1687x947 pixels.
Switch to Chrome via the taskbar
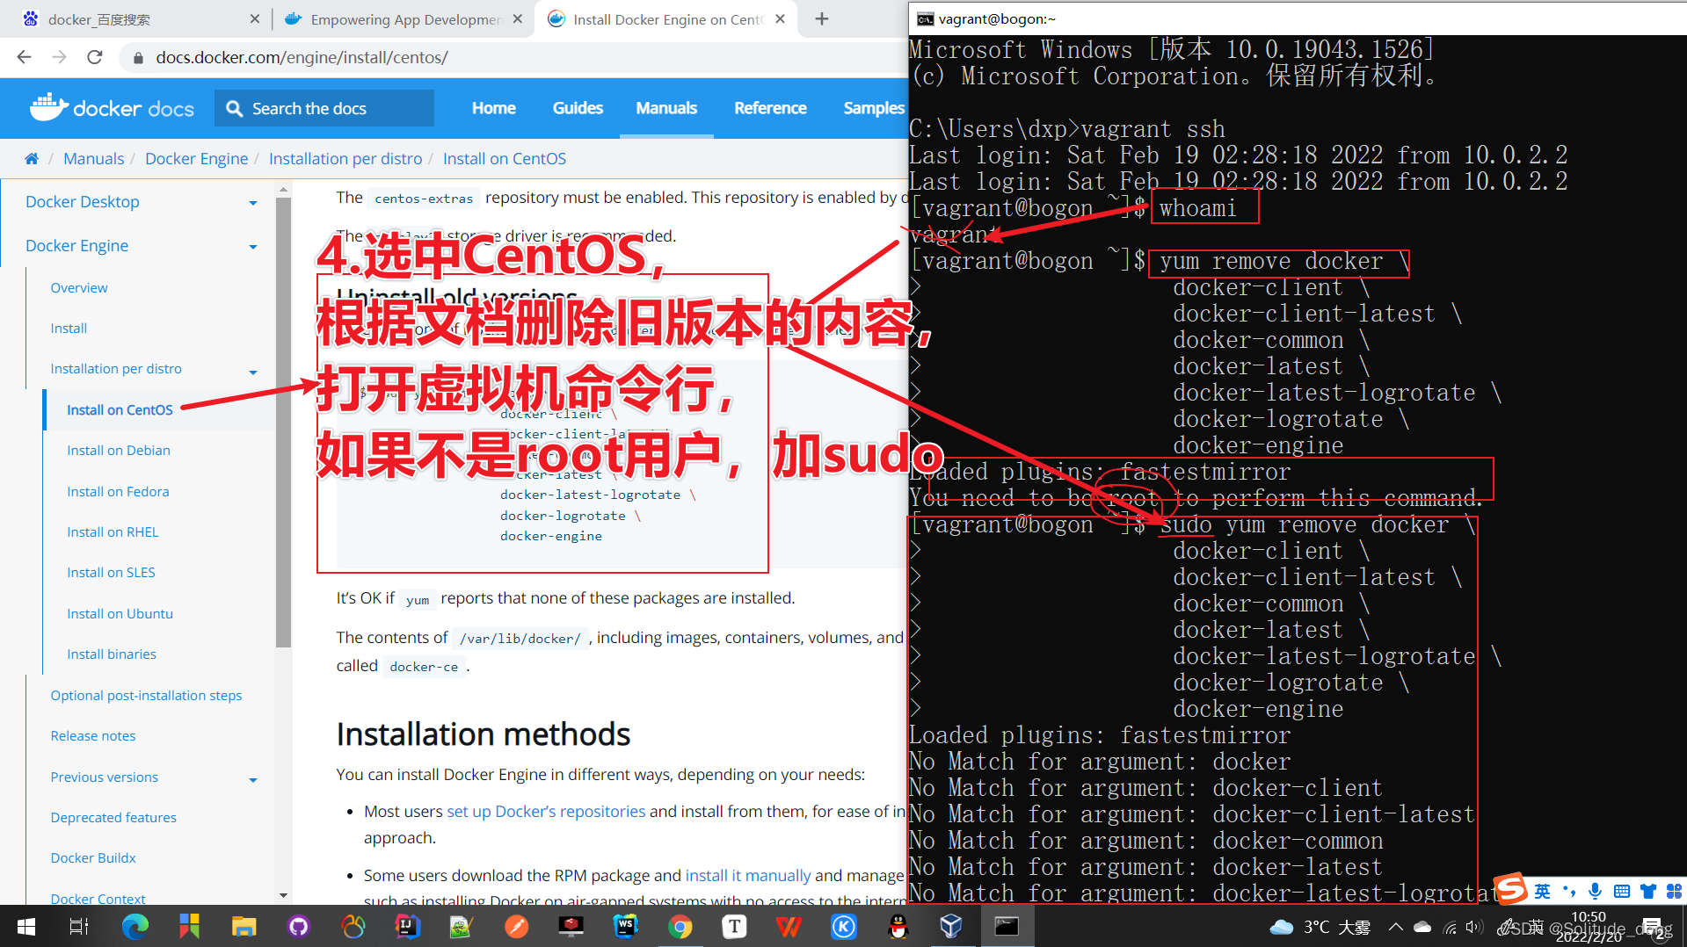coord(680,926)
